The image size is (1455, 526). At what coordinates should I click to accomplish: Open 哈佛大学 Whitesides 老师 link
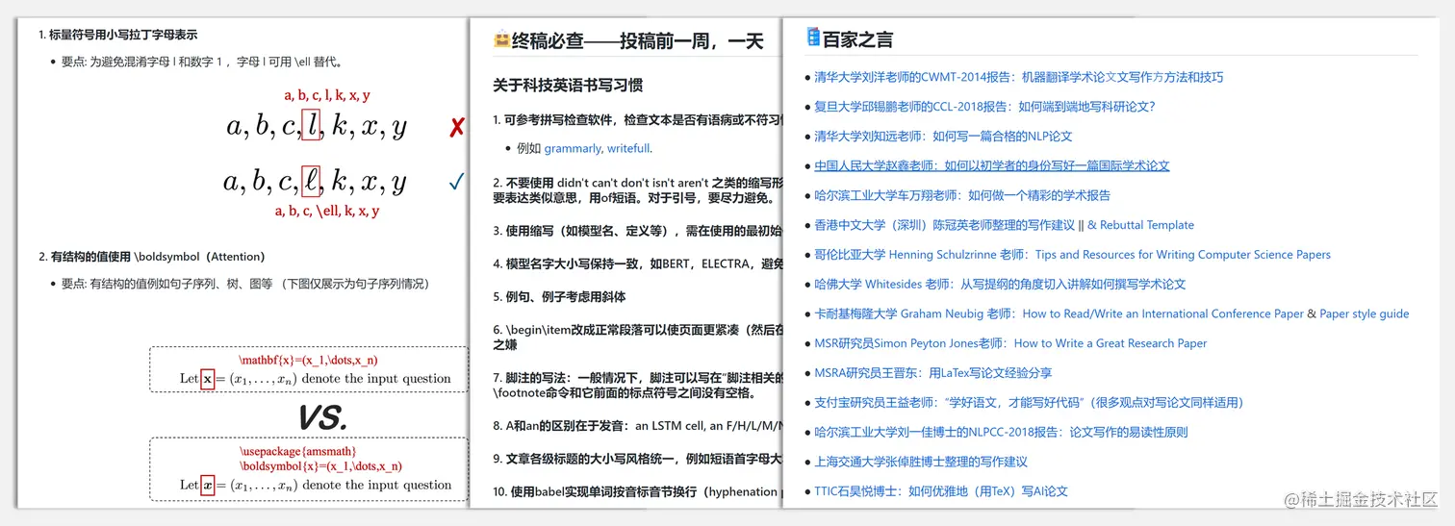(x=1000, y=284)
